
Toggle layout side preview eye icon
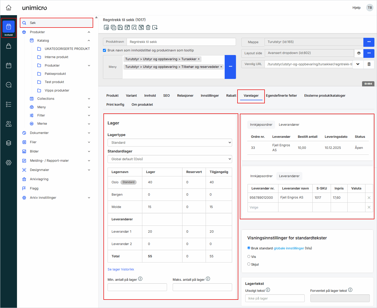[x=359, y=53]
